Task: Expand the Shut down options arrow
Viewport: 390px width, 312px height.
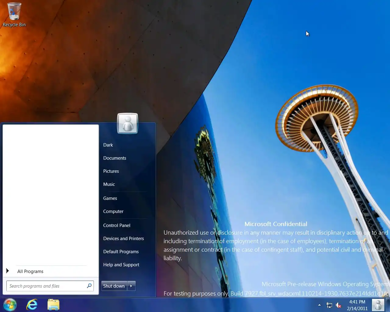Action: click(131, 286)
